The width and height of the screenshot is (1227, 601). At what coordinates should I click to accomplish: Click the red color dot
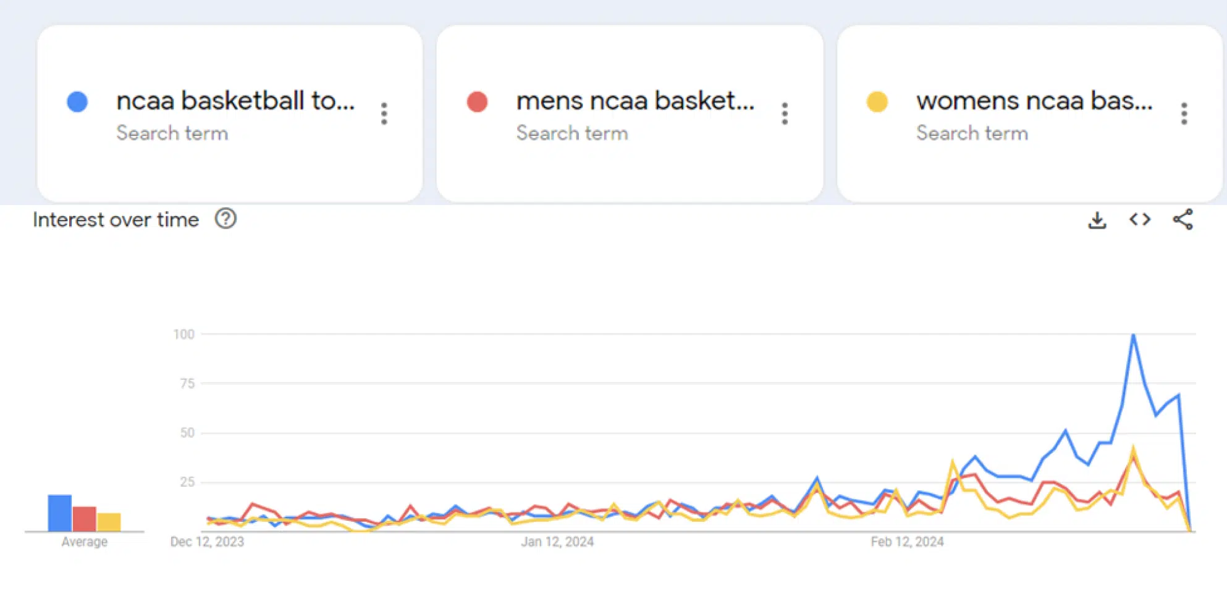pyautogui.click(x=477, y=102)
